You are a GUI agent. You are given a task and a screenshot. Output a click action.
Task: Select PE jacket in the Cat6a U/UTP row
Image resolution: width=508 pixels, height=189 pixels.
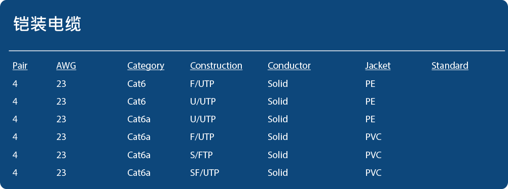click(370, 119)
